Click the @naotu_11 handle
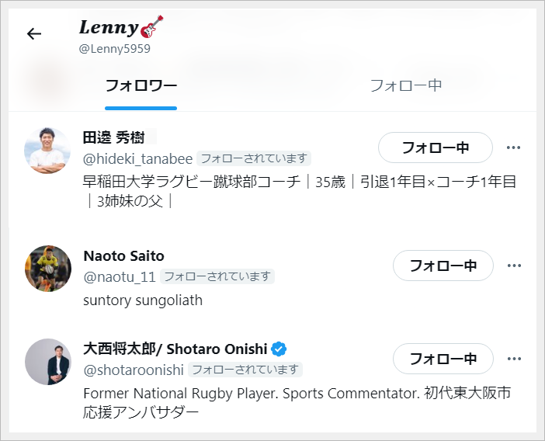The image size is (545, 441). pos(120,276)
